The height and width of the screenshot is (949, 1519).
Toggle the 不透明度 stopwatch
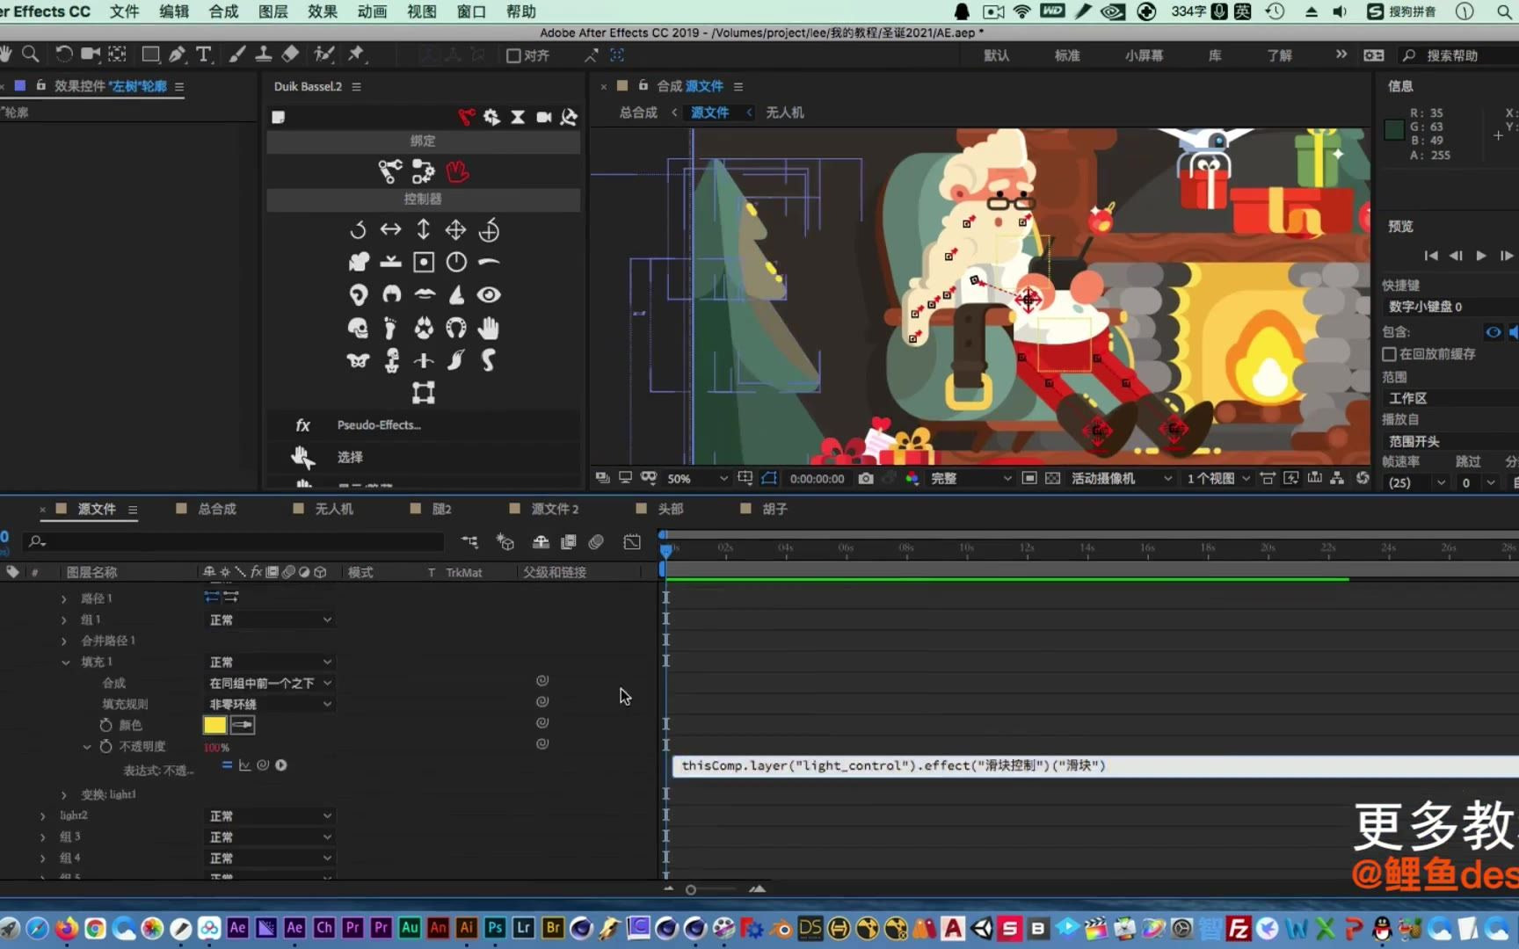(x=106, y=746)
